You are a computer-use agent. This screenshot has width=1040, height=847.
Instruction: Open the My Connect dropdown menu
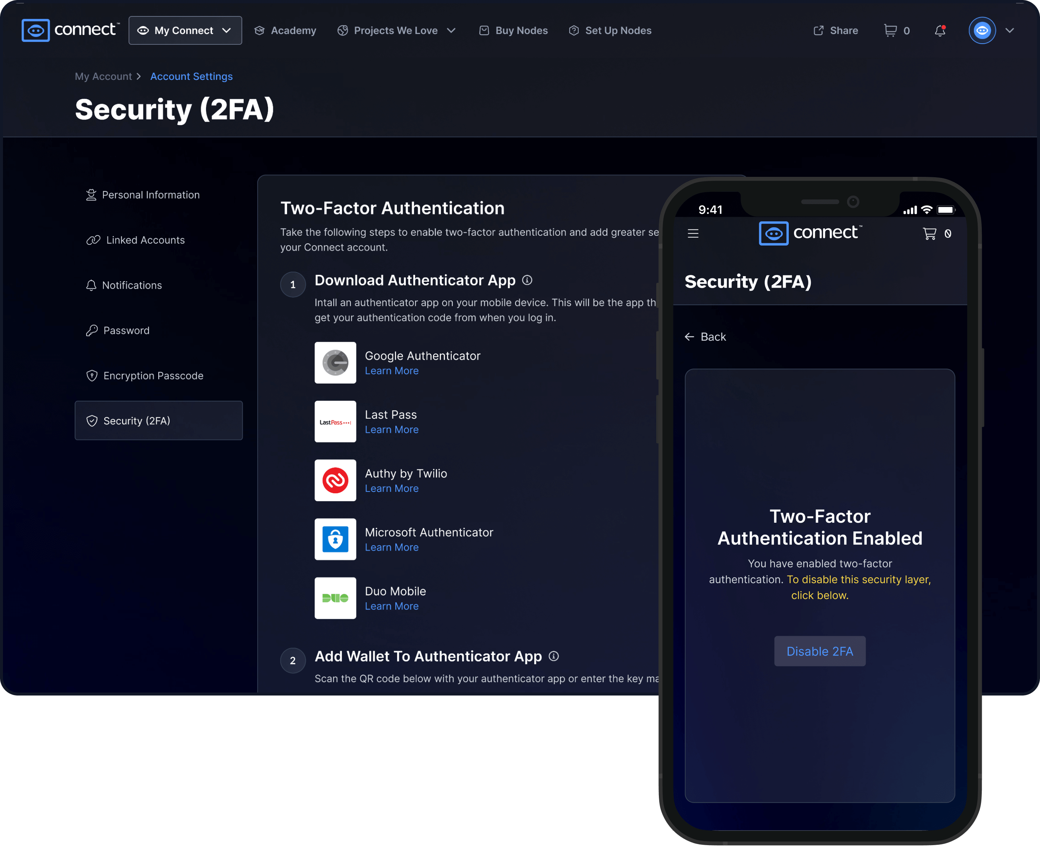point(184,30)
